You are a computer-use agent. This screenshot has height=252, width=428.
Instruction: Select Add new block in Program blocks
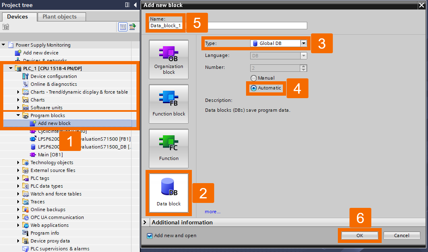click(54, 123)
